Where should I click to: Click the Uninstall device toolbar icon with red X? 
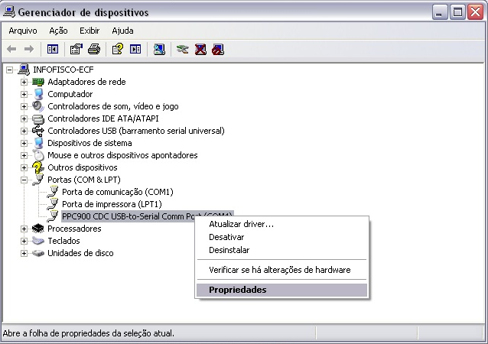click(x=200, y=49)
